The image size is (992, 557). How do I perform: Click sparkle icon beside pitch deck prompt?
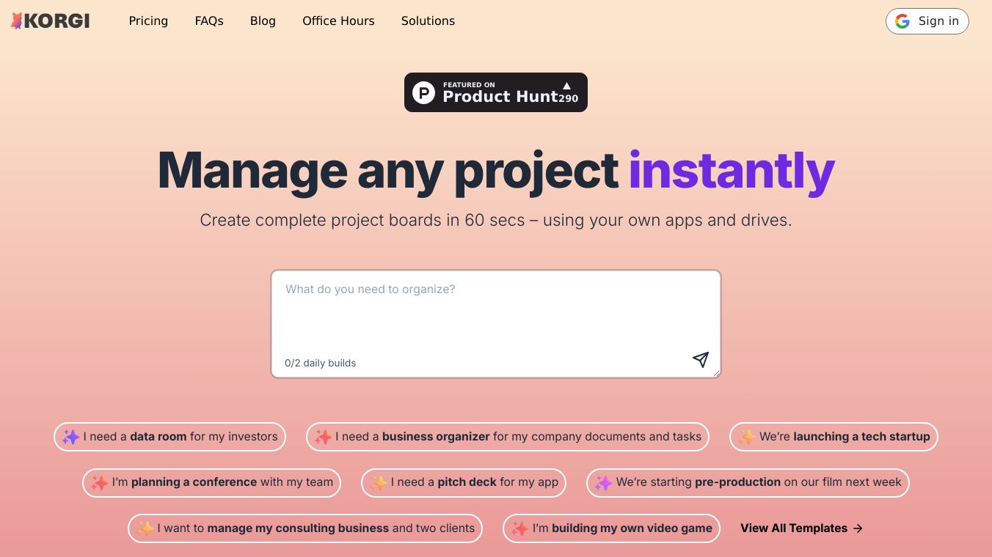pyautogui.click(x=379, y=482)
